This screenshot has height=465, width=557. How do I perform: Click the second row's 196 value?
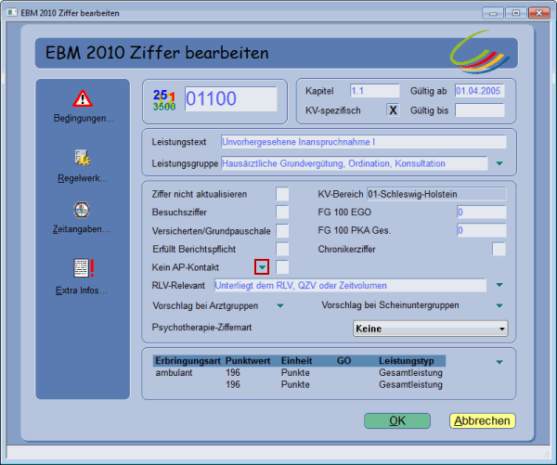[x=233, y=384]
